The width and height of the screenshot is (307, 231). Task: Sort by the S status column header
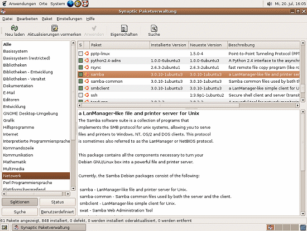click(x=81, y=45)
